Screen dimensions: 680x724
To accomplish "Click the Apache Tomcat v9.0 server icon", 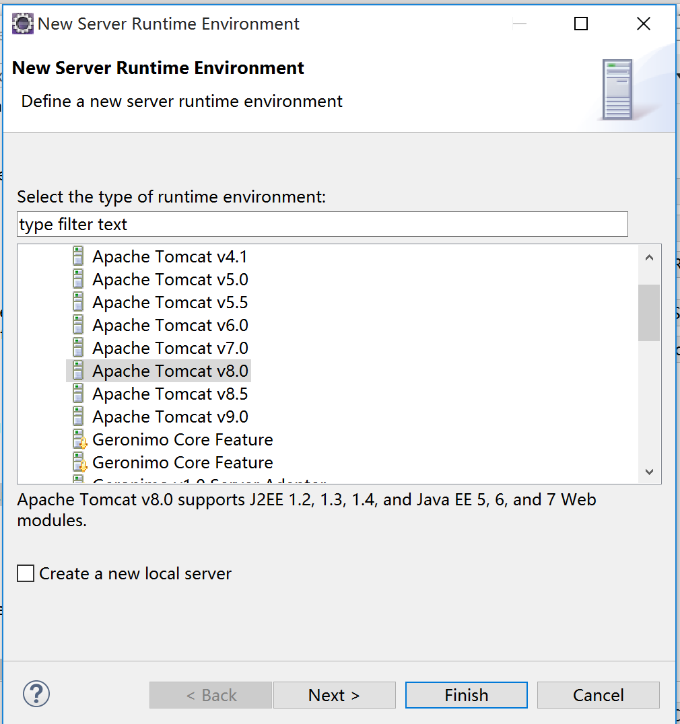I will point(79,416).
